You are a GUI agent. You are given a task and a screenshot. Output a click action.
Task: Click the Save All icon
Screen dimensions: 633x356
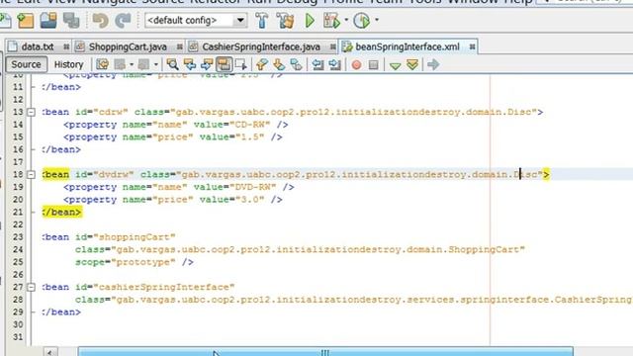[71, 20]
